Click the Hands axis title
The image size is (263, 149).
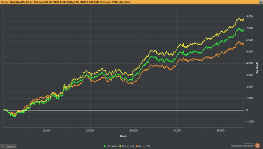point(124,136)
